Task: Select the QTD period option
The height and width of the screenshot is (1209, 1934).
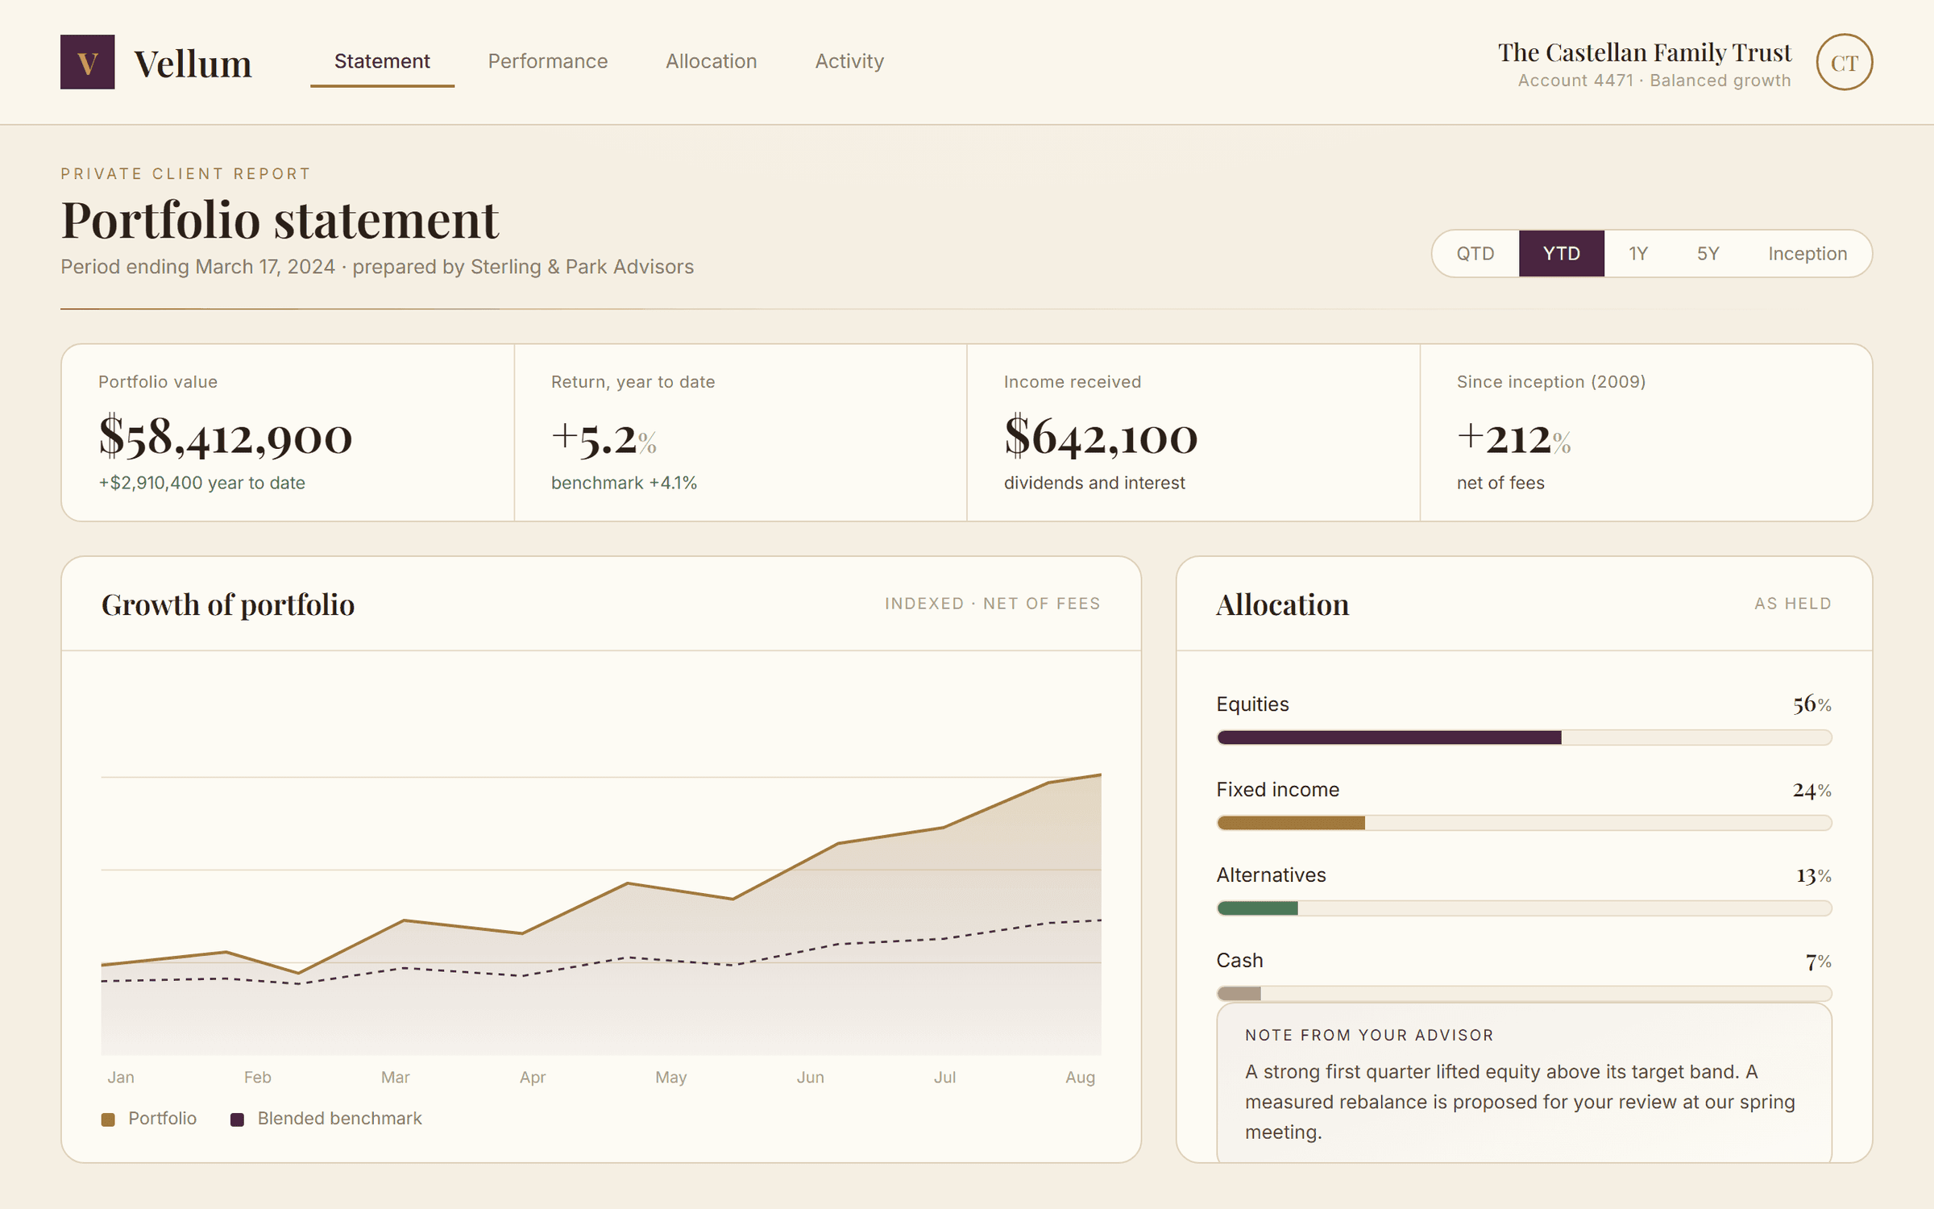Action: pyautogui.click(x=1475, y=253)
